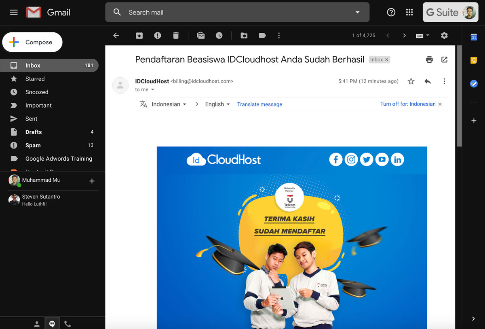Reply to the IDCloudHost email
This screenshot has width=485, height=329.
(x=428, y=81)
